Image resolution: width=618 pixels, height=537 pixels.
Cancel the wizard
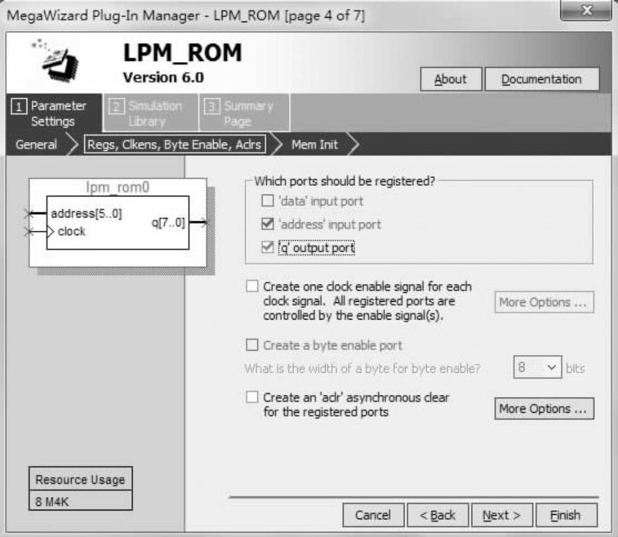tap(373, 515)
